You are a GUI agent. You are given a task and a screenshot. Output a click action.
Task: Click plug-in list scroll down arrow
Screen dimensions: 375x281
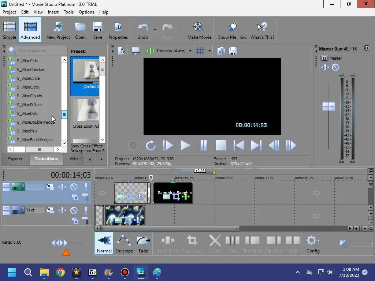click(x=64, y=143)
